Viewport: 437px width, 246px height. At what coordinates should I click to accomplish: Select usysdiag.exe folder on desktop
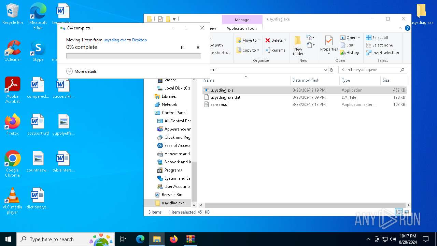[422, 14]
